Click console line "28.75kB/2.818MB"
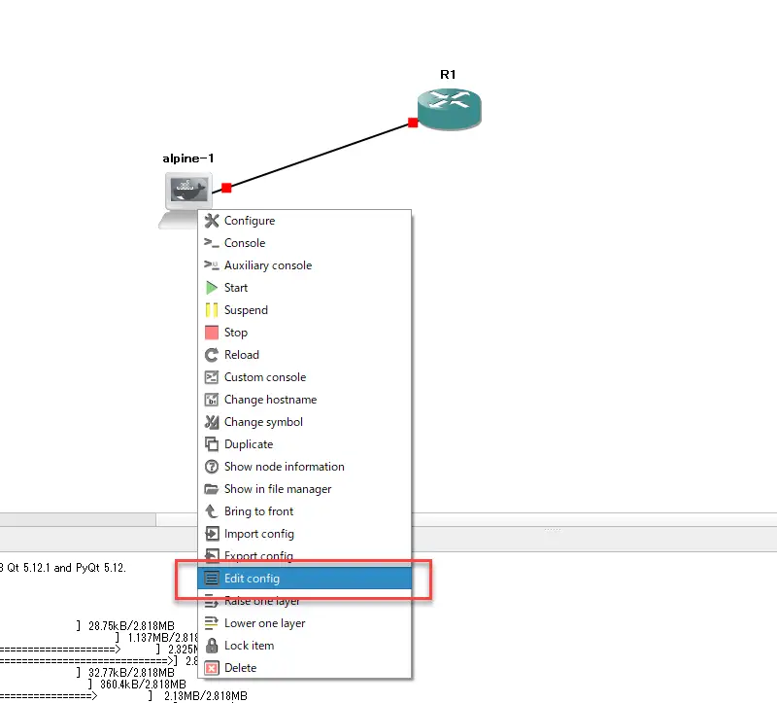Viewport: 777px width, 703px height. coord(131,625)
